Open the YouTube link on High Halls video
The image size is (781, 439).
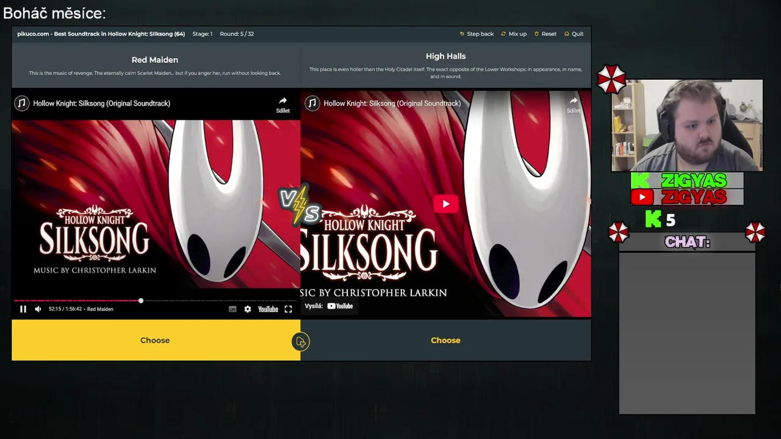340,306
